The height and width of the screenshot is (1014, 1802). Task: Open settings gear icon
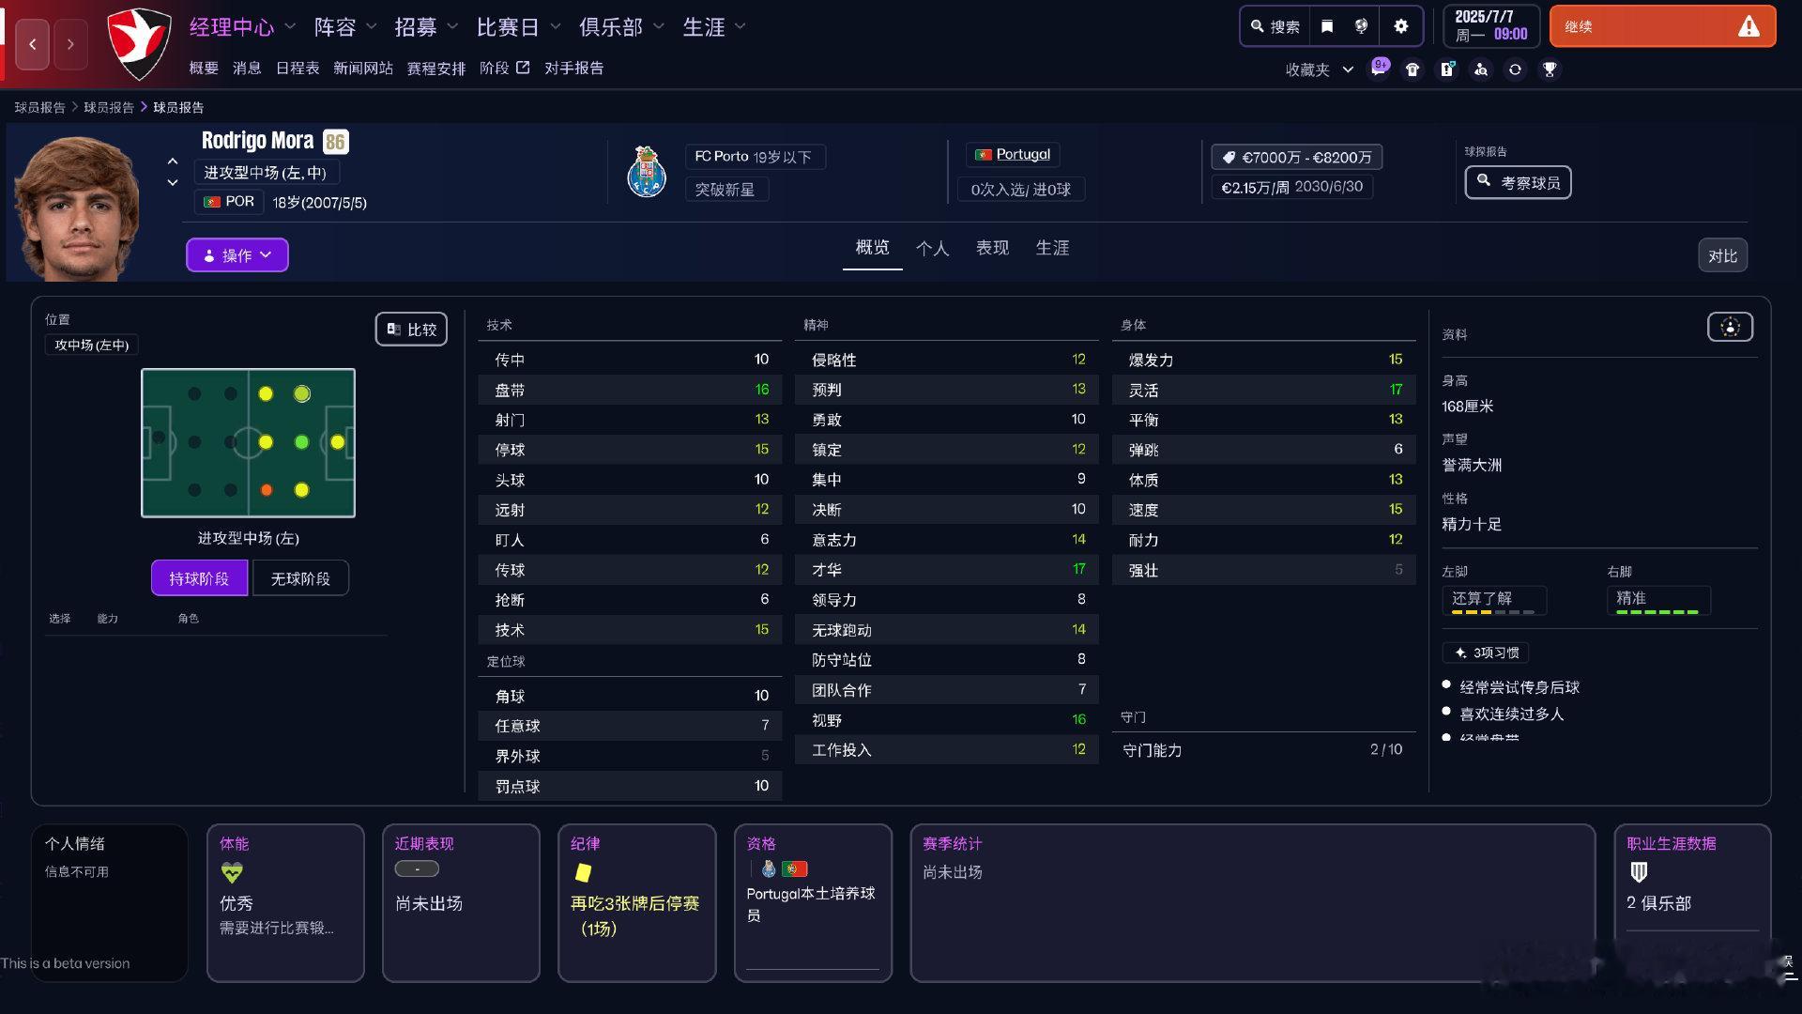click(x=1401, y=26)
